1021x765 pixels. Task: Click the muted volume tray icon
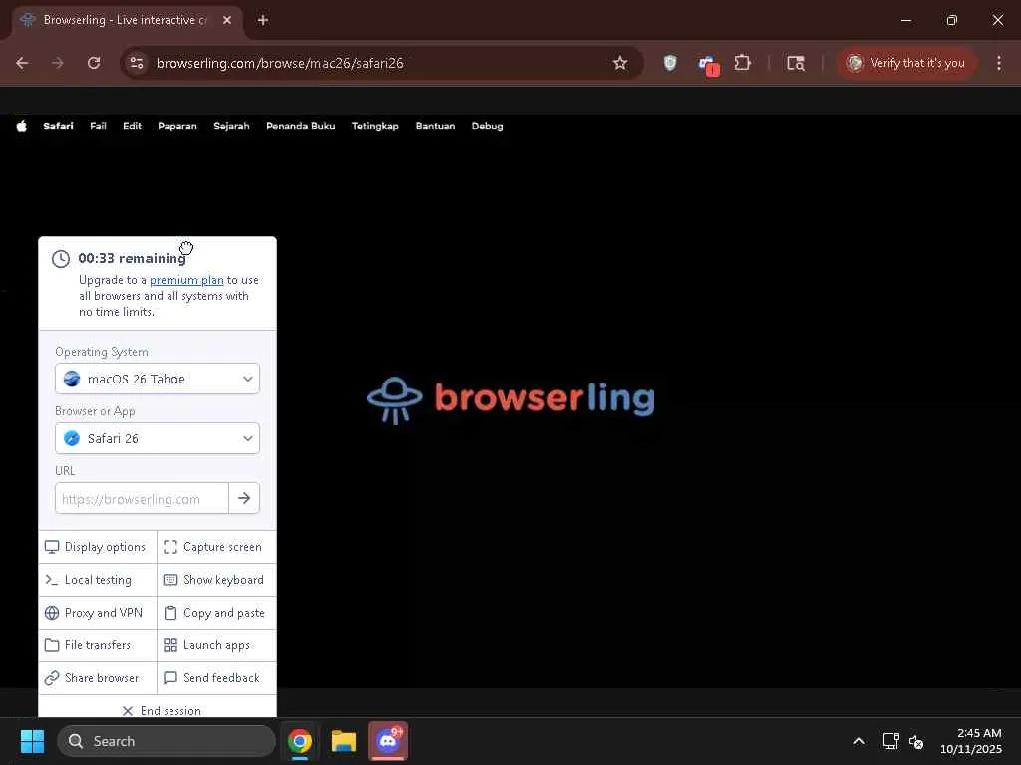(x=916, y=741)
